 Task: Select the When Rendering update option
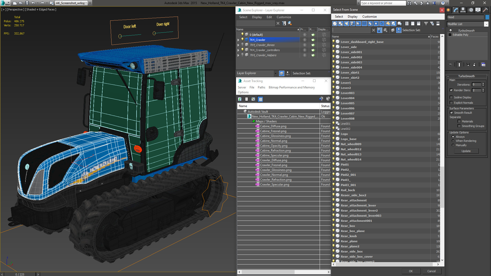click(x=453, y=141)
